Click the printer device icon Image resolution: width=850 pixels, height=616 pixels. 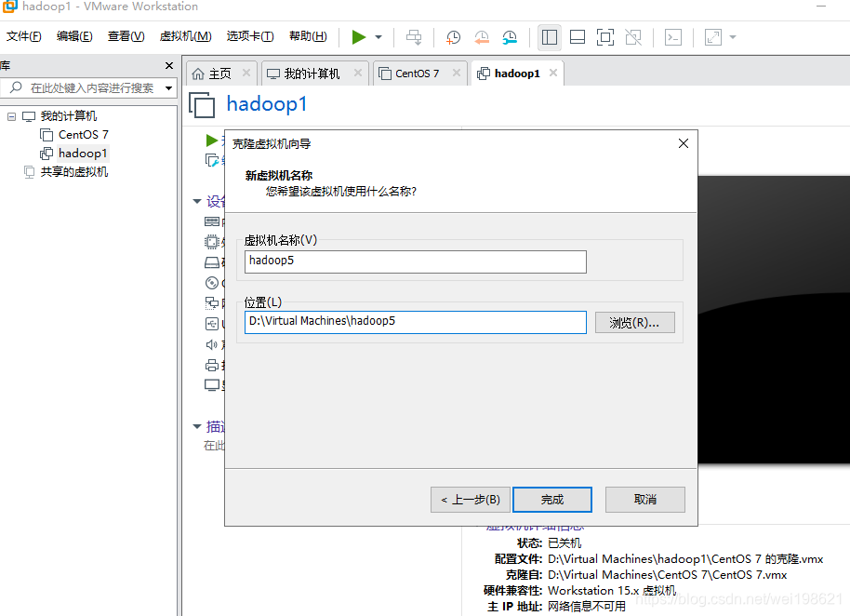212,365
